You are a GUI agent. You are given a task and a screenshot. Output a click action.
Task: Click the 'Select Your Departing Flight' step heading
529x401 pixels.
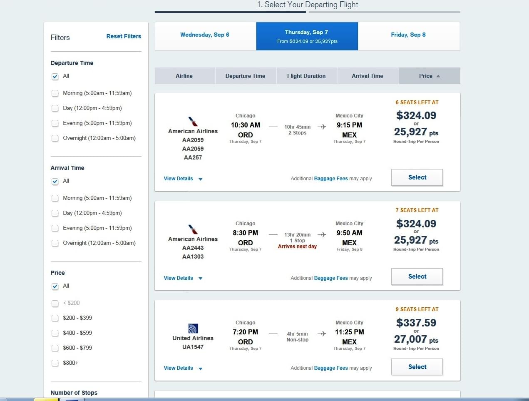tap(308, 5)
